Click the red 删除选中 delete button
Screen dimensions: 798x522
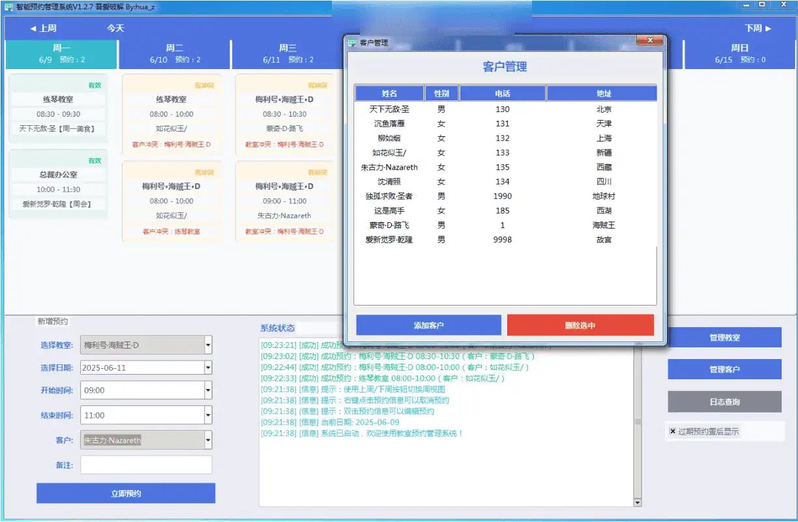click(x=581, y=325)
